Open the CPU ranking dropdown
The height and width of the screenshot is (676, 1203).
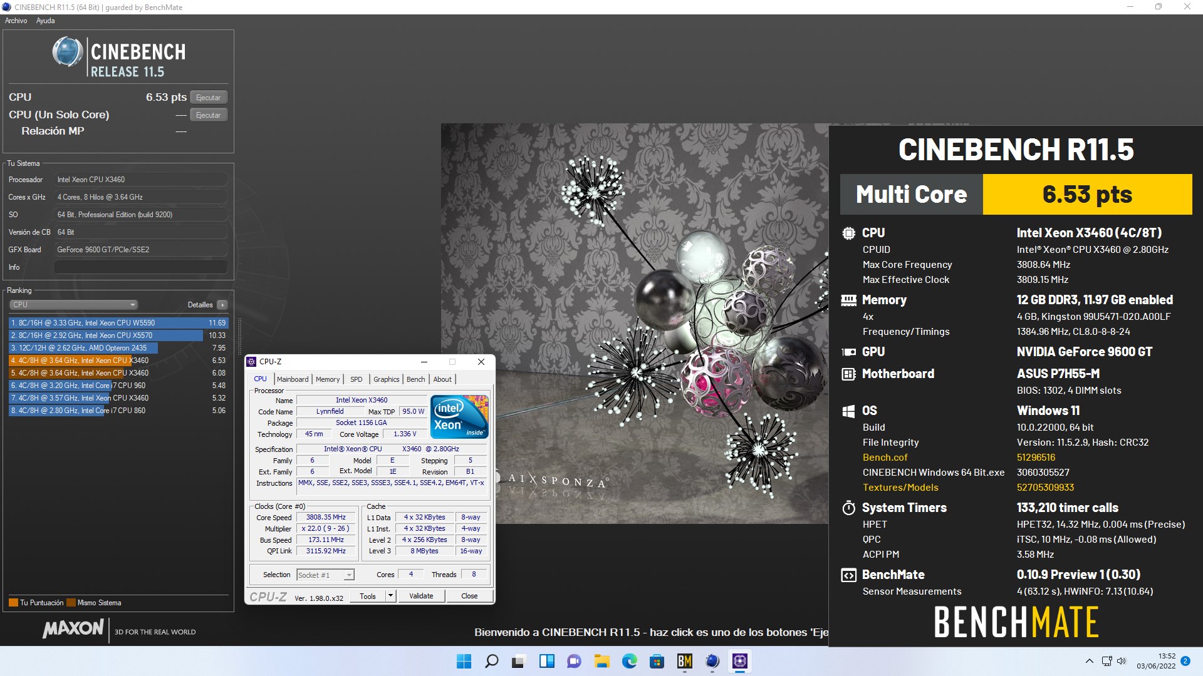(73, 305)
